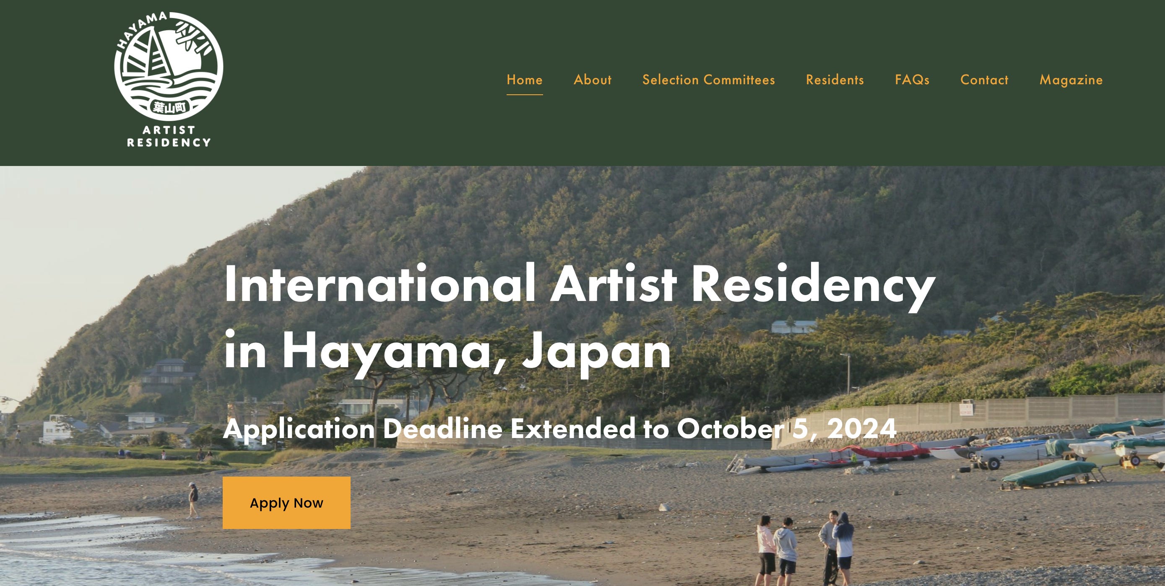Click the green-covered boat on the sand
Screen dimensions: 1165x586
tap(1049, 474)
